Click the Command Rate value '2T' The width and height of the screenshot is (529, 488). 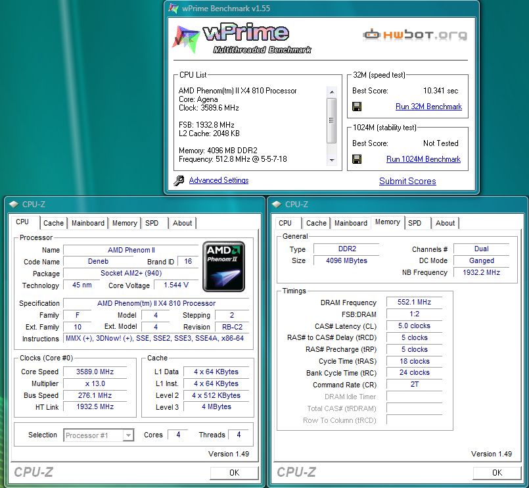[x=414, y=384]
